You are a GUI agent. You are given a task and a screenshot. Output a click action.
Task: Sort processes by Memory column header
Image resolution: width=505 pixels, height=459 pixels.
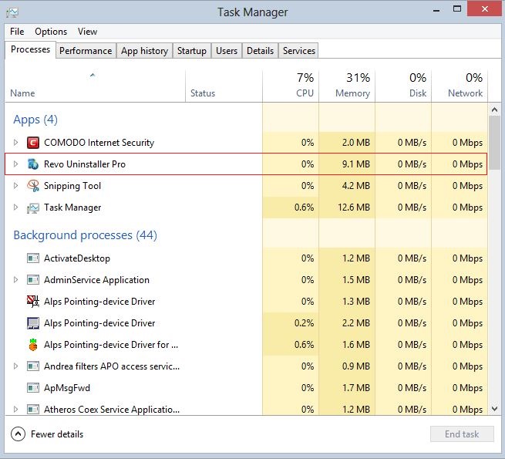coord(346,86)
